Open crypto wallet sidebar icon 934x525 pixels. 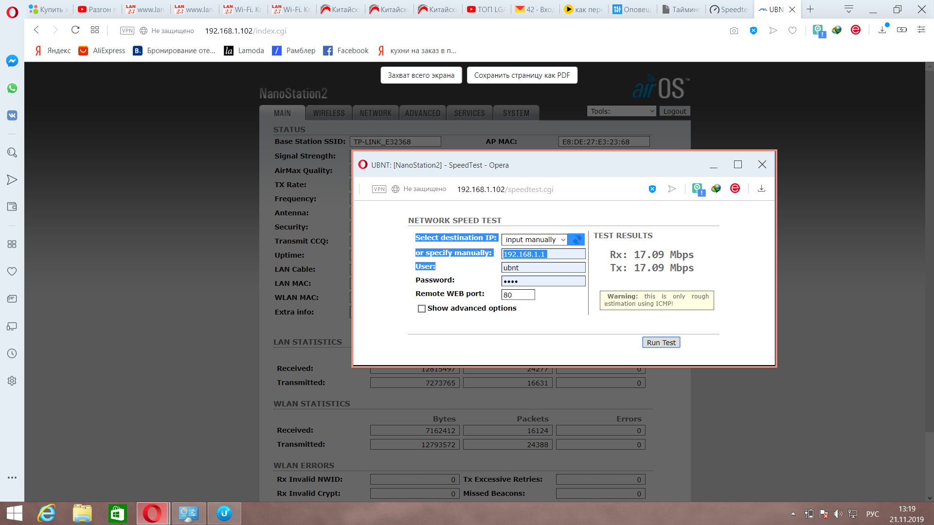pyautogui.click(x=12, y=207)
